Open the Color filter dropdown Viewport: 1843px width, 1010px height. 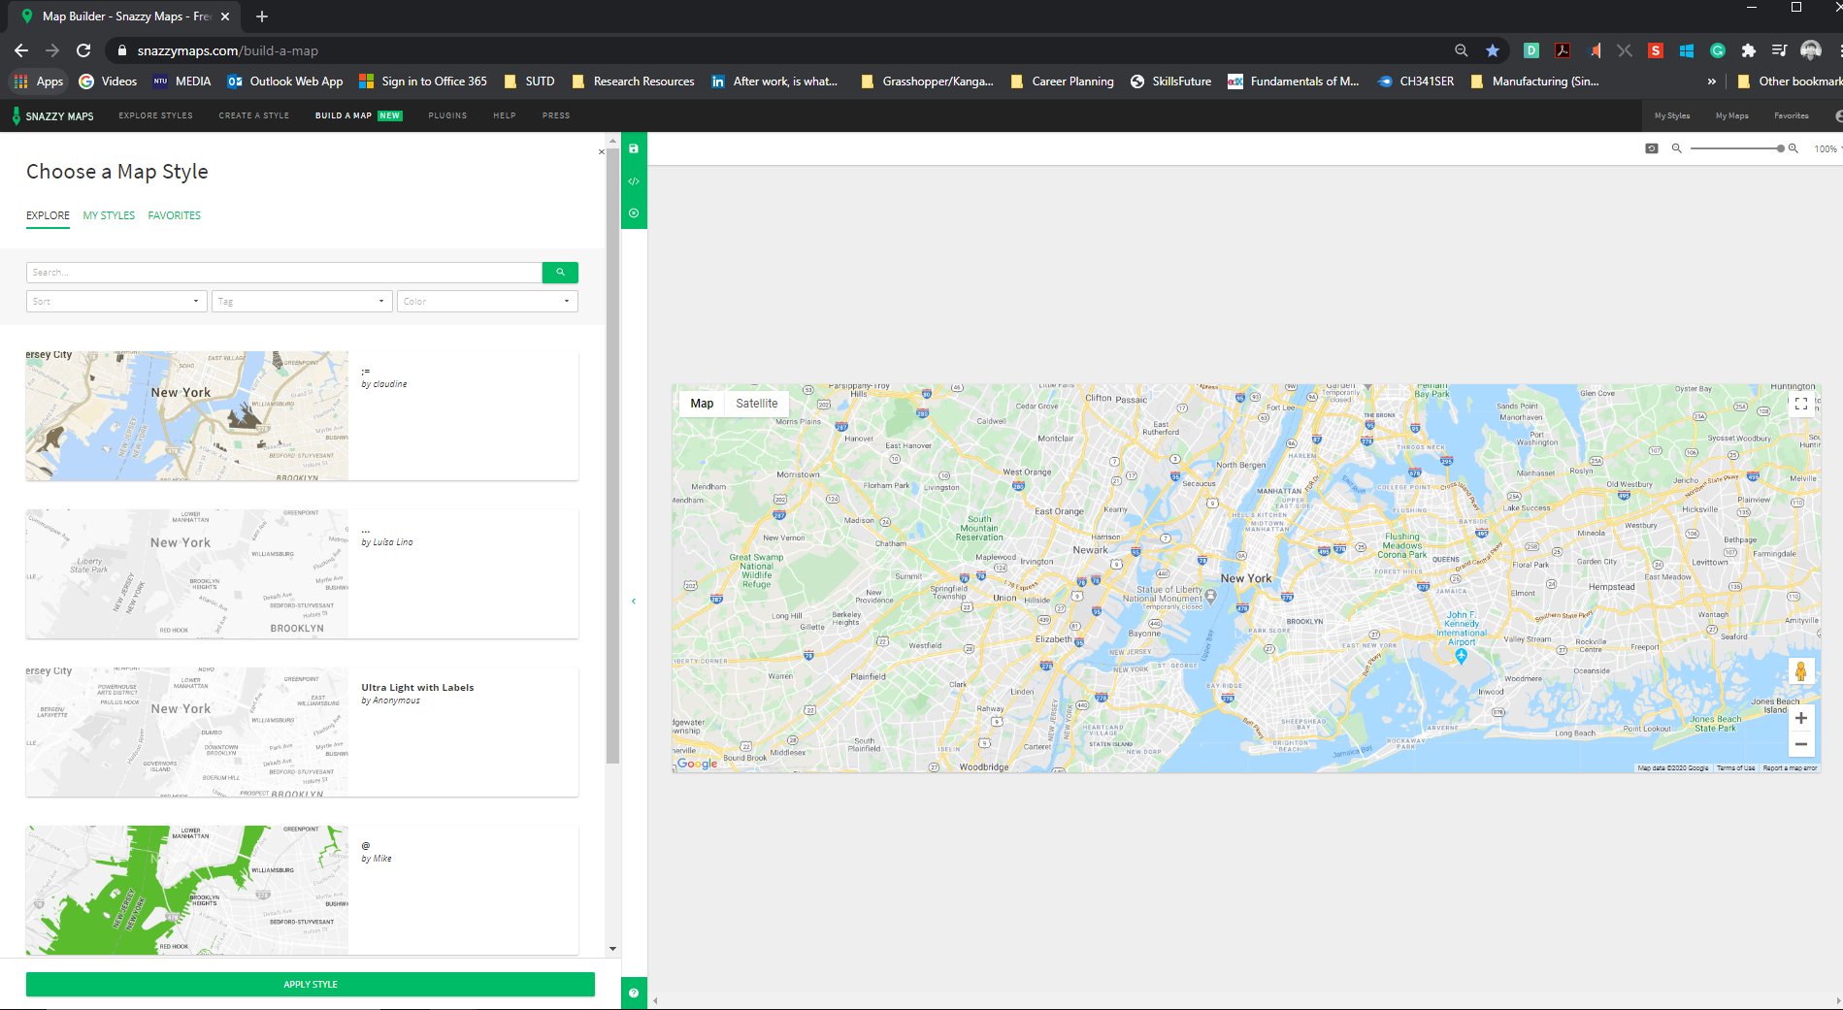pos(487,302)
